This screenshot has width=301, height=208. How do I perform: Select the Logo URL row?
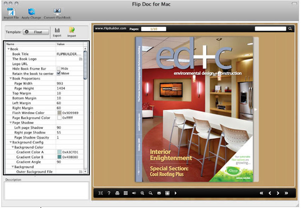pyautogui.click(x=44, y=64)
